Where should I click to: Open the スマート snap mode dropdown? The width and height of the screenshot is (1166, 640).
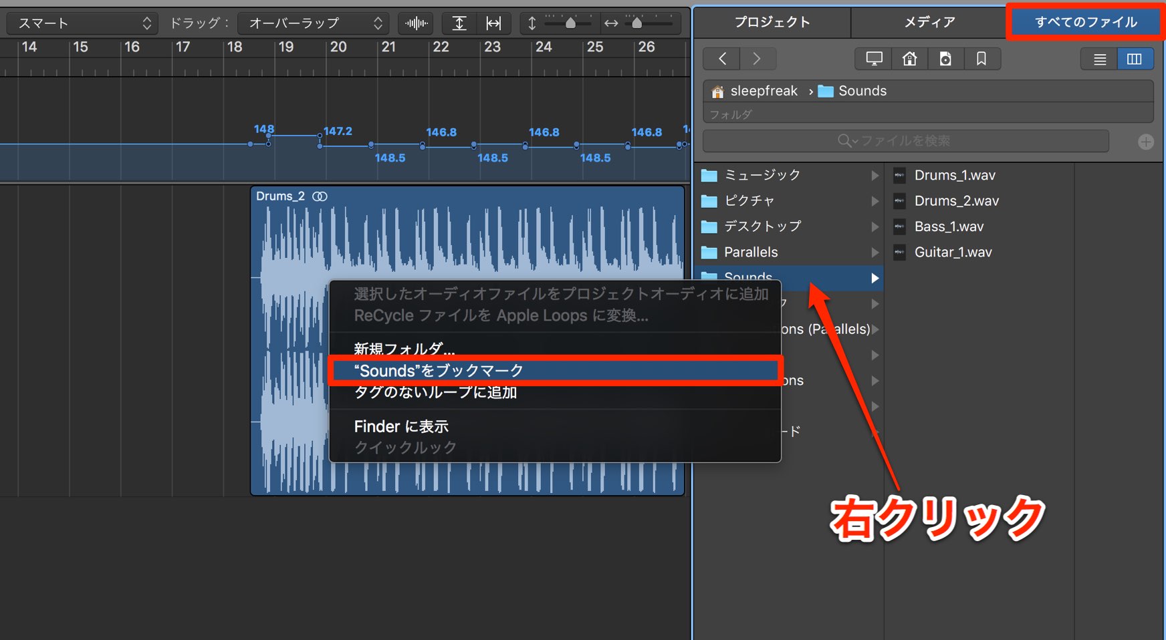(x=82, y=23)
